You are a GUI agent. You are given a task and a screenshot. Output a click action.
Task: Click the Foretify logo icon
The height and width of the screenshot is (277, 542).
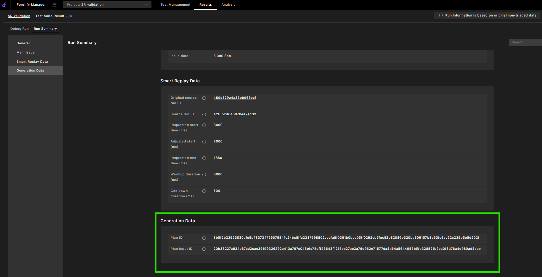(4, 5)
